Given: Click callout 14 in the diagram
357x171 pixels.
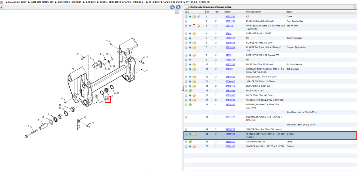Looking at the screenshot, I should click(x=106, y=41).
